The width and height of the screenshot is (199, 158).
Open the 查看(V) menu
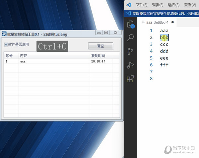pyautogui.click(x=190, y=5)
